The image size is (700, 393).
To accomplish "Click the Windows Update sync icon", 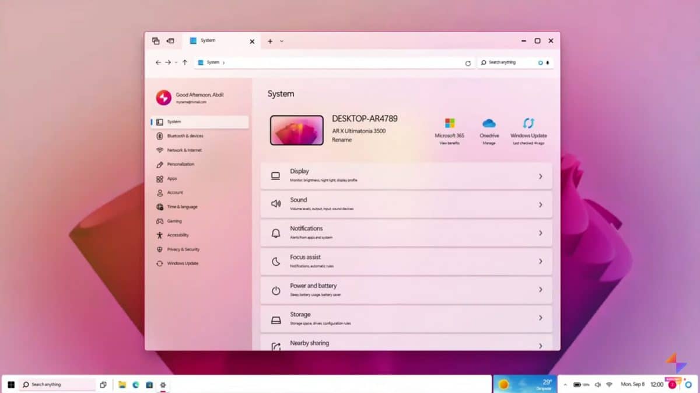I will tap(528, 124).
